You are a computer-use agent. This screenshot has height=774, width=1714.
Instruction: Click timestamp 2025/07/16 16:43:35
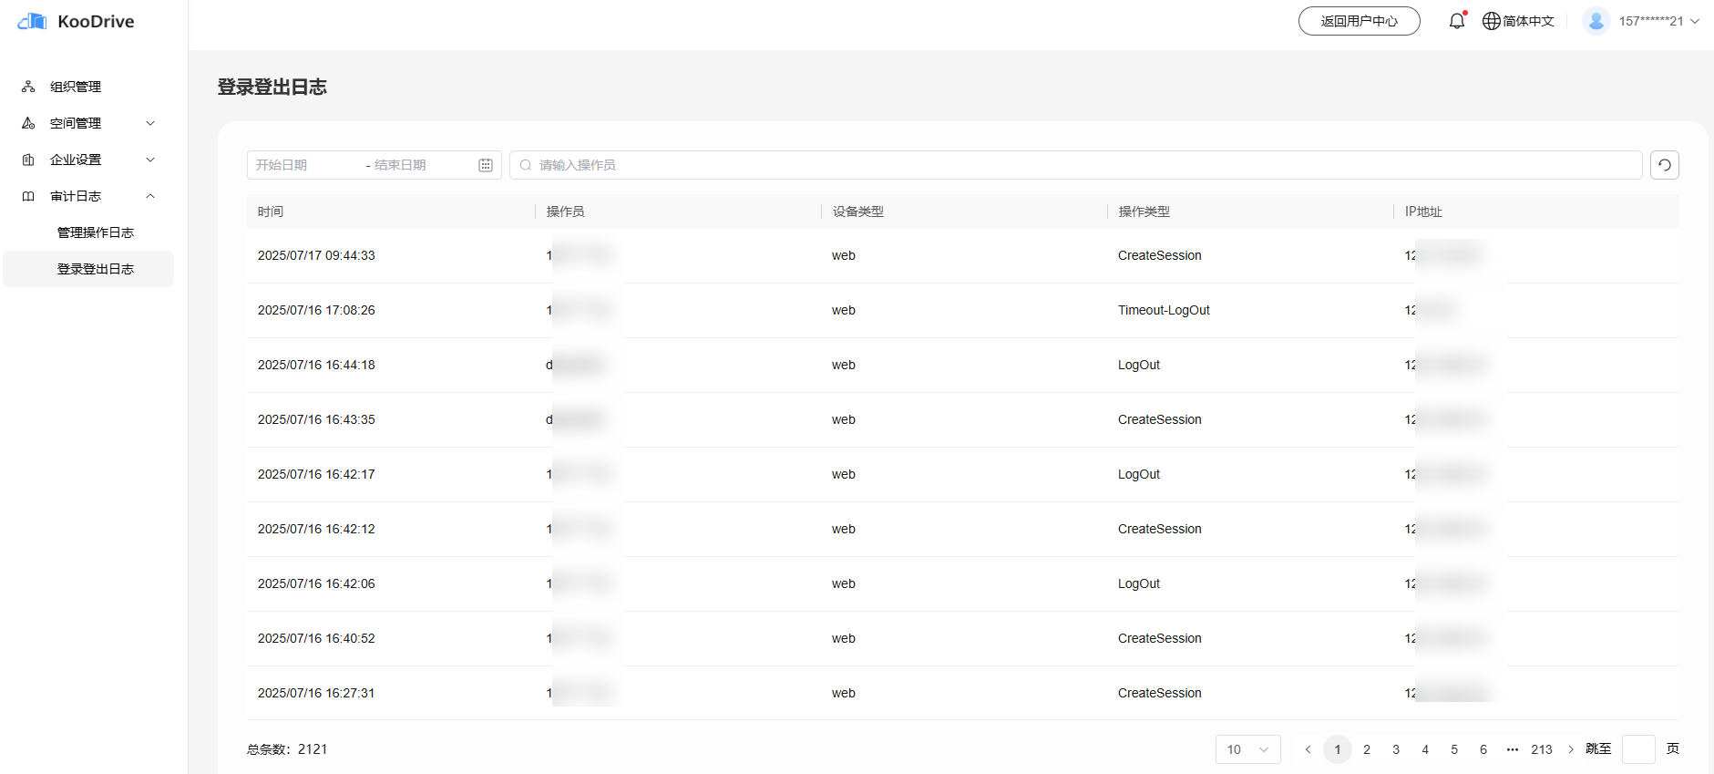point(316,419)
